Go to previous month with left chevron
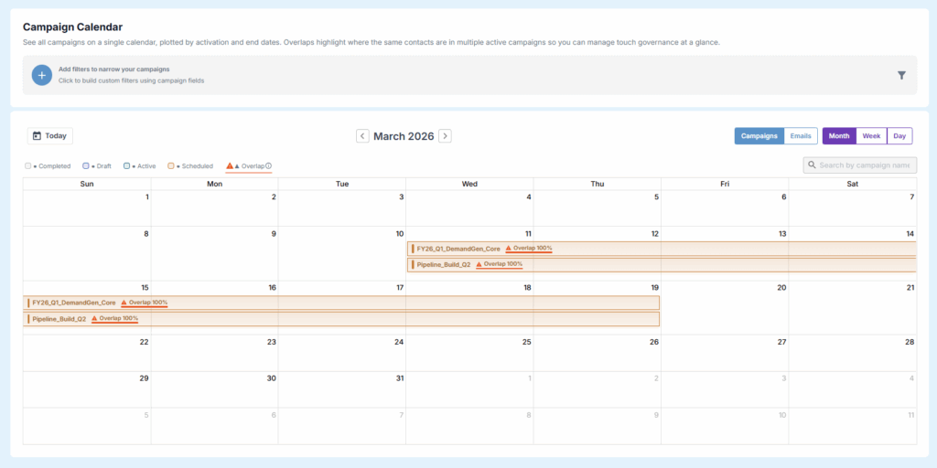Viewport: 937px width, 468px height. (362, 136)
